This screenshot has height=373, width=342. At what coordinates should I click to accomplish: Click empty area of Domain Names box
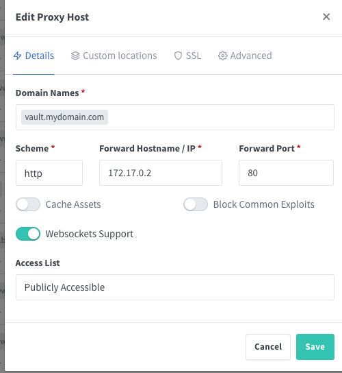click(x=221, y=117)
